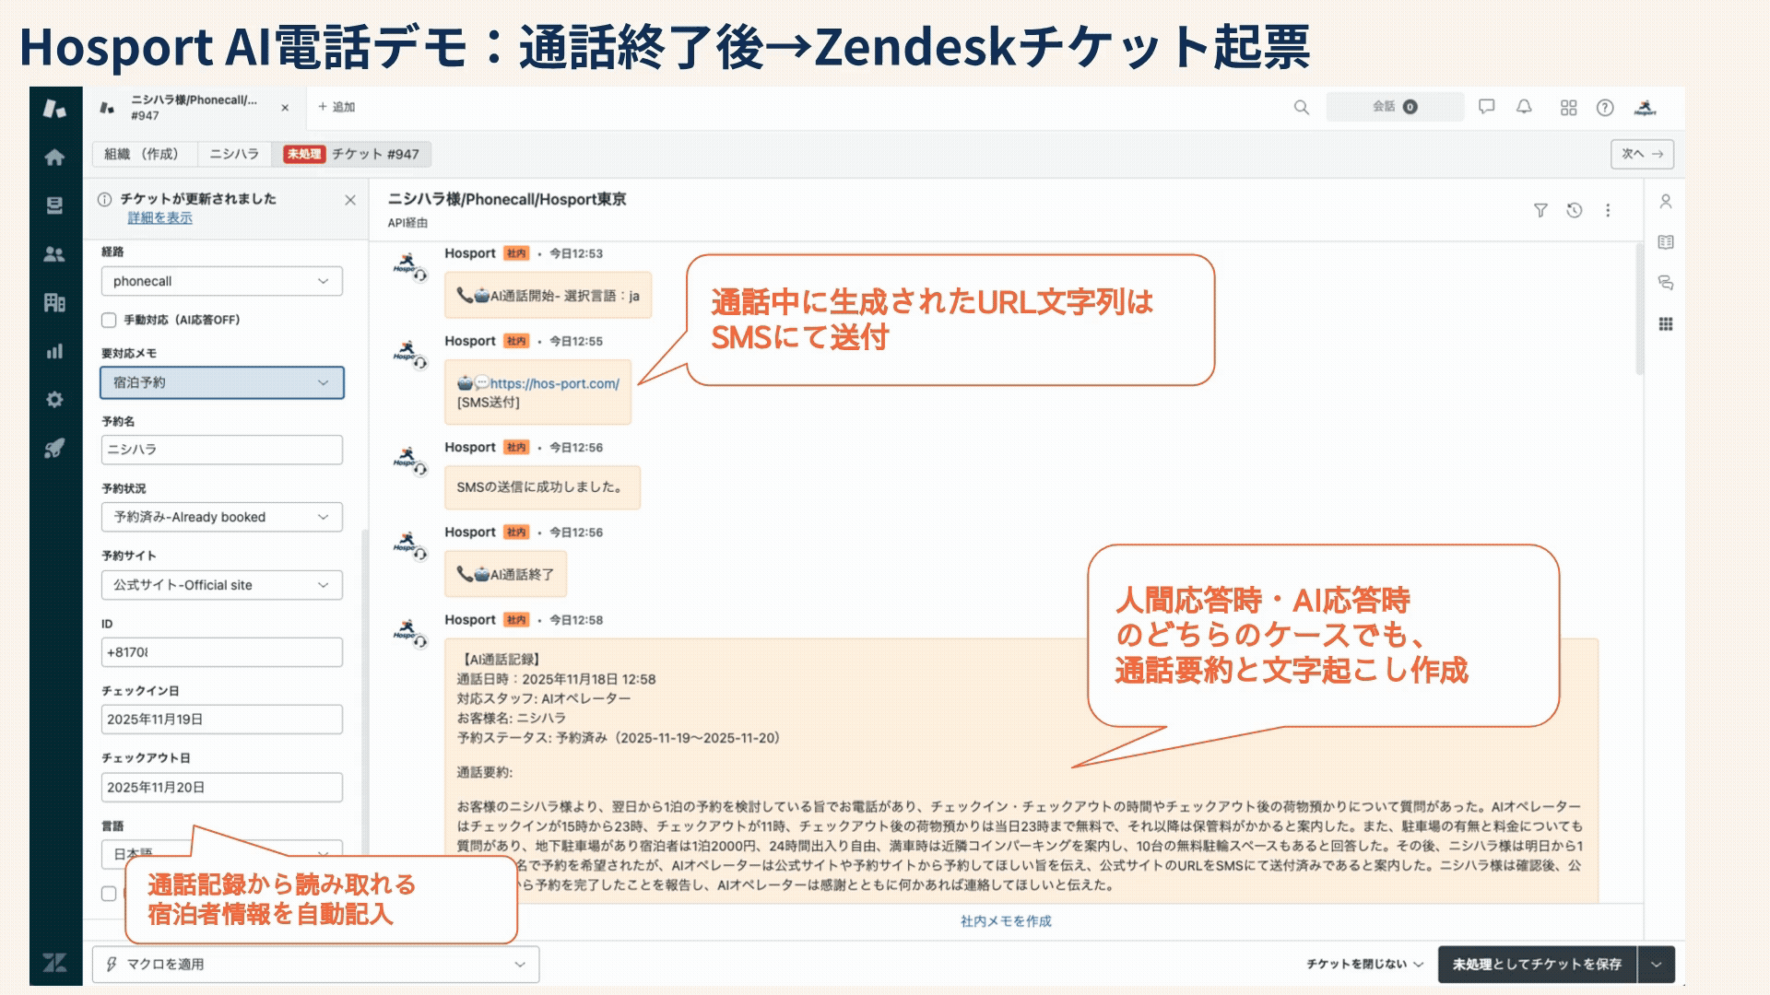Image resolution: width=1770 pixels, height=995 pixels.
Task: Dismiss the ticket updated notification
Action: tap(350, 200)
